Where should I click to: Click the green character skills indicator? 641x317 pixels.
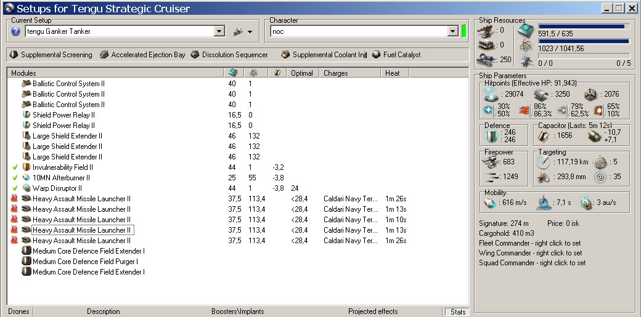point(463,31)
